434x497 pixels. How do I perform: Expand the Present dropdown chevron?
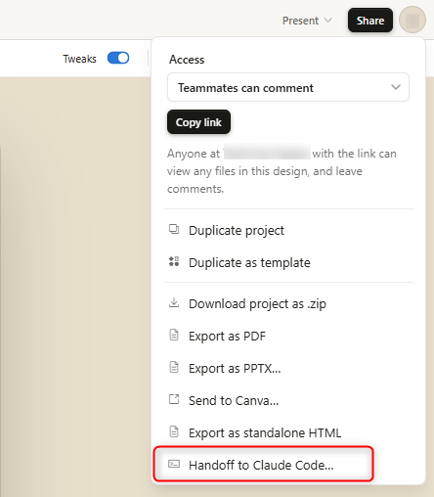coord(328,21)
